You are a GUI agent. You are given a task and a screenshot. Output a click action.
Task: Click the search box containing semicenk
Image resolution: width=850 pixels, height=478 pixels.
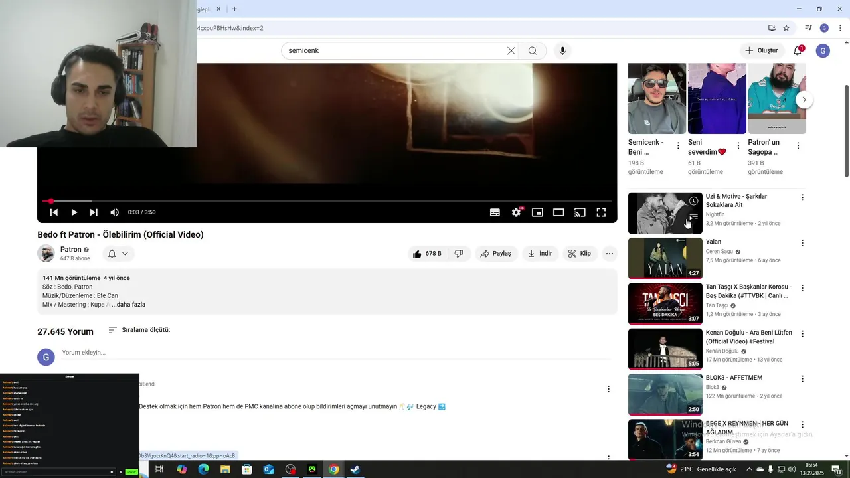tap(395, 51)
